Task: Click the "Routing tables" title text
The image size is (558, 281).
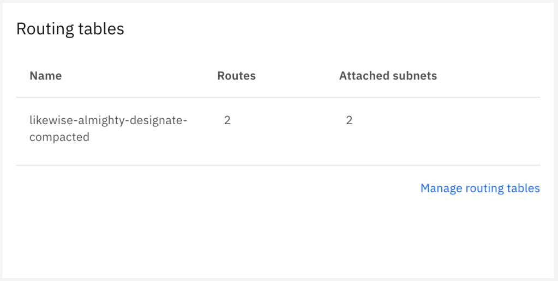Action: tap(70, 29)
